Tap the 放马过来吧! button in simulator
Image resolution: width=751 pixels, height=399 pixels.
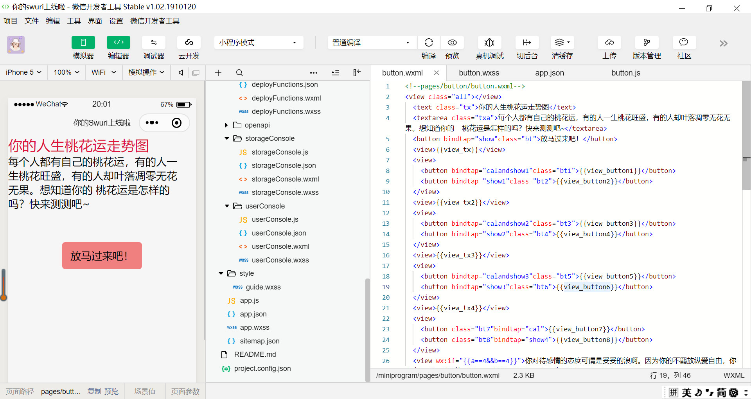point(102,256)
